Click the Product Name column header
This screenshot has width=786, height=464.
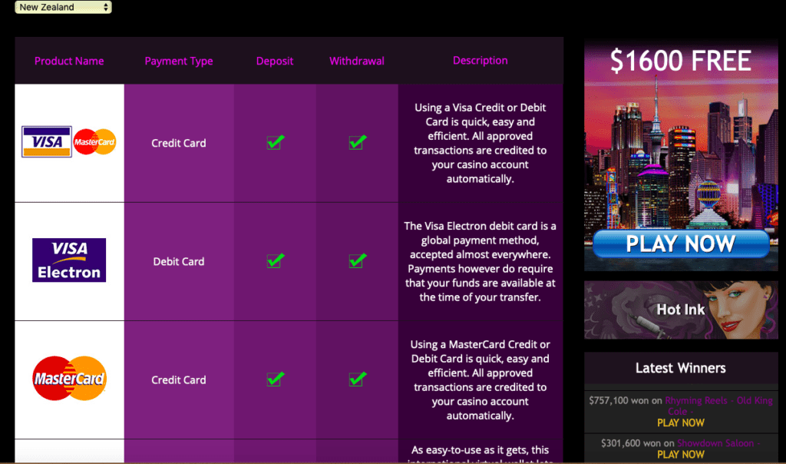pos(69,61)
